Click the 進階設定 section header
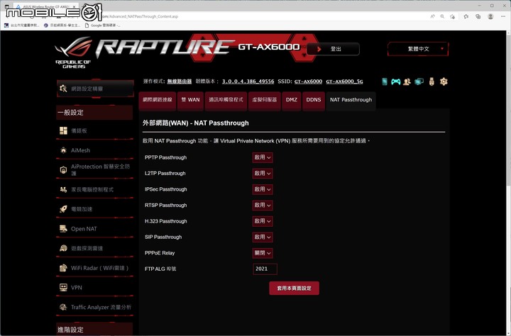The width and height of the screenshot is (511, 336). (x=94, y=329)
